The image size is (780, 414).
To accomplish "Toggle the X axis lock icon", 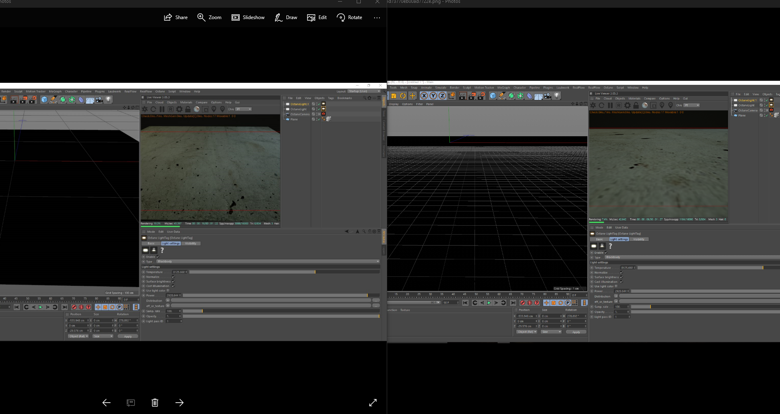I will [424, 96].
